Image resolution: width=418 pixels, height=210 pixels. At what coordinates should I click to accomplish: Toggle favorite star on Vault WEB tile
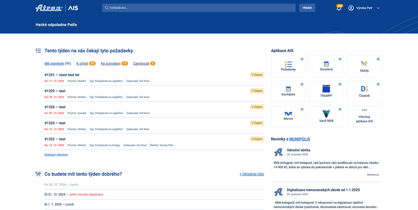[x=340, y=109]
